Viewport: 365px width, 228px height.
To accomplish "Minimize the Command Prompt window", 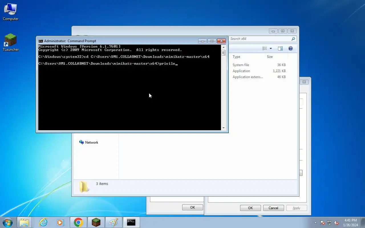I will [202, 41].
